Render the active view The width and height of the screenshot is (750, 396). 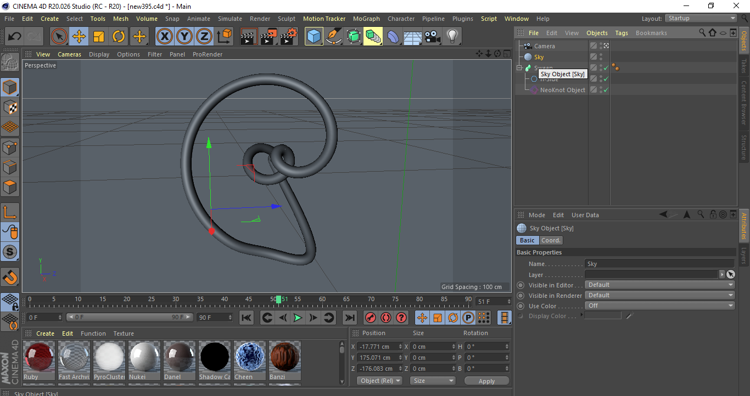coord(249,37)
